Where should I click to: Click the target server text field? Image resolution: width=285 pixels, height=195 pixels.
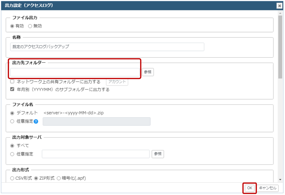pos(96,154)
